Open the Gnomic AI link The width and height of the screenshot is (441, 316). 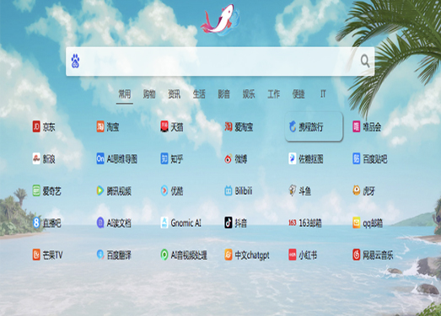pos(186,223)
